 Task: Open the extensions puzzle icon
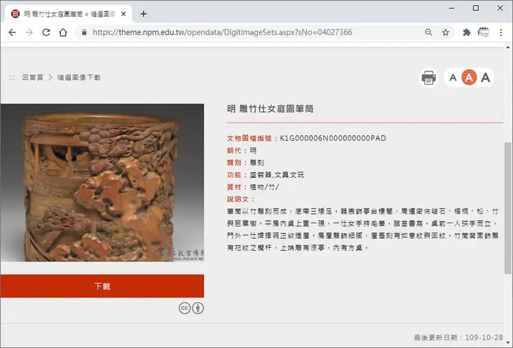coord(467,33)
